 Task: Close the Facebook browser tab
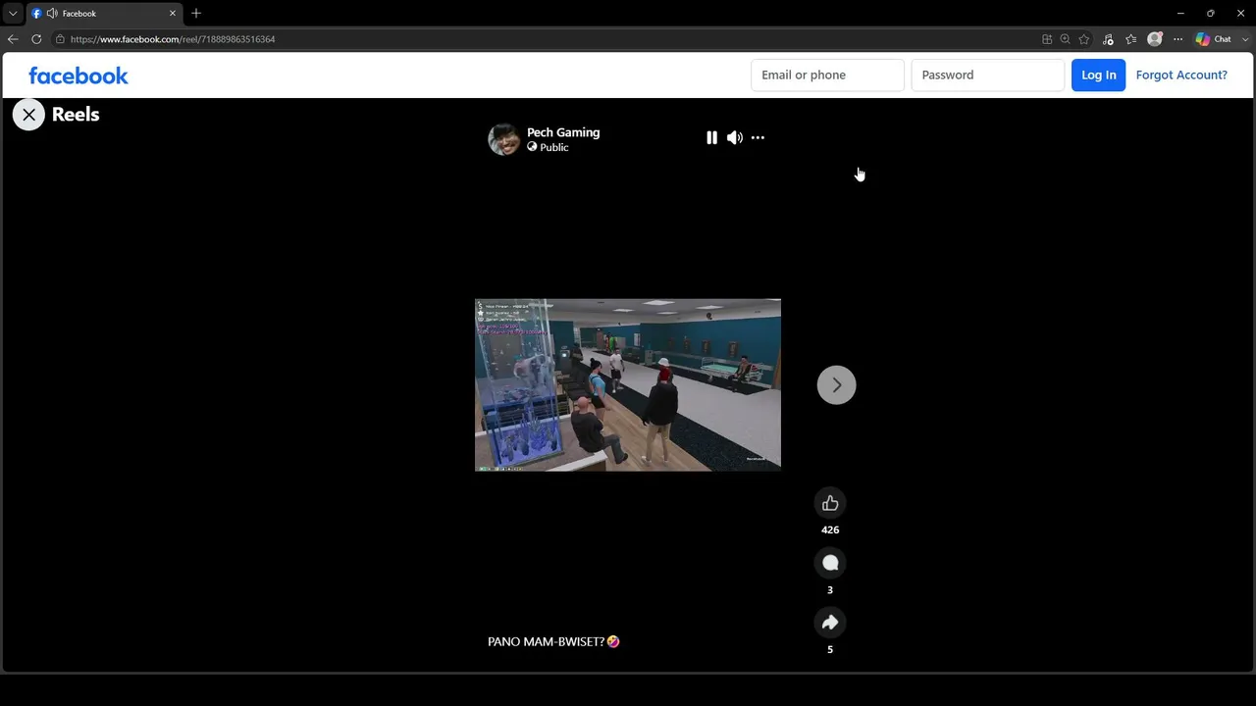(x=173, y=14)
